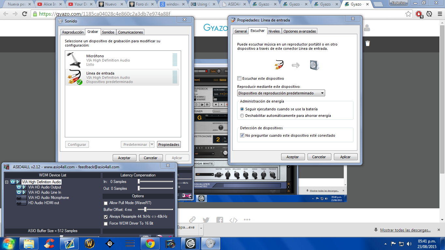The height and width of the screenshot is (250, 445).
Task: Open the Sound speaker icon in the taskbar
Action: [x=211, y=243]
